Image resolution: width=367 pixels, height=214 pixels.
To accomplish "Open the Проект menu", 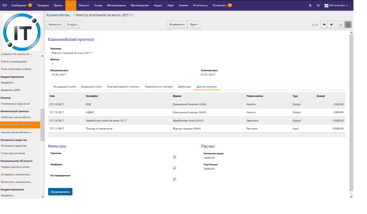I will coord(58,5).
